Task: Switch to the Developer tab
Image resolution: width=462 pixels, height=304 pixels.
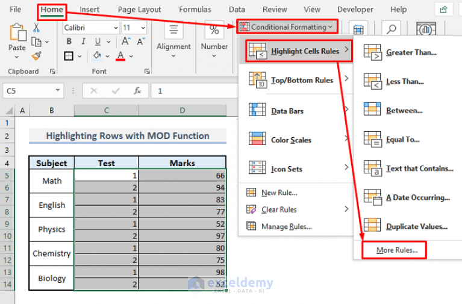Action: tap(355, 10)
